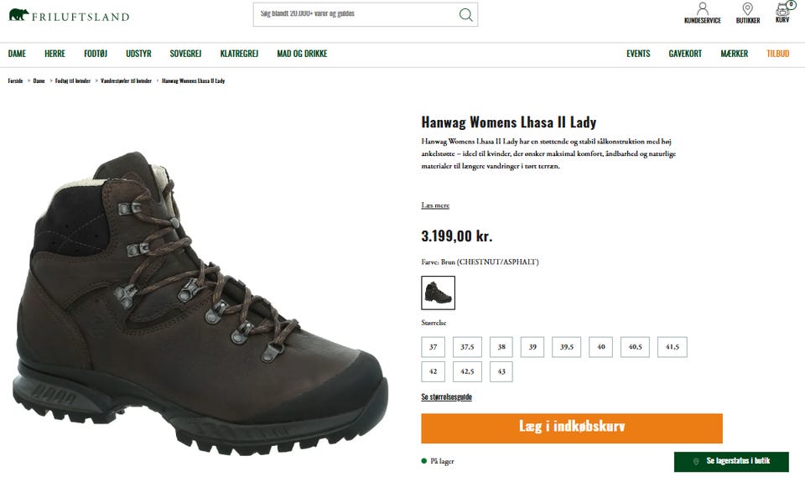Click Læg i indkøbskurv button

click(x=572, y=428)
